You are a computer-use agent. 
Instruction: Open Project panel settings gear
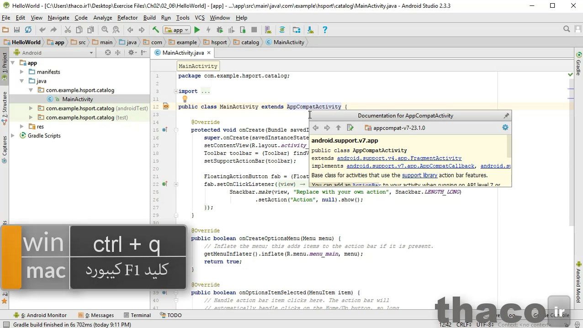132,53
